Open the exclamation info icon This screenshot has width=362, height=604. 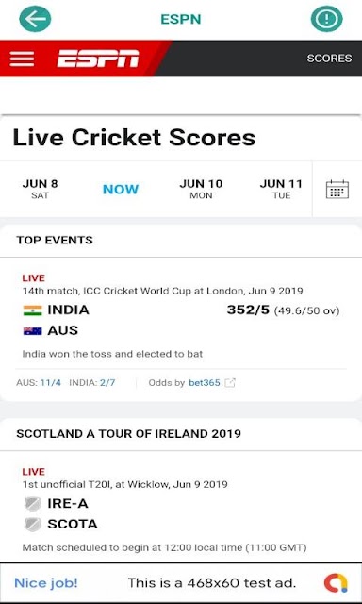click(x=326, y=19)
